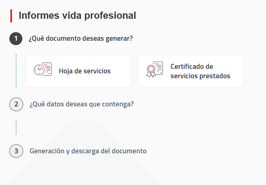Click the red rosette seal of certificate icon

click(151, 69)
